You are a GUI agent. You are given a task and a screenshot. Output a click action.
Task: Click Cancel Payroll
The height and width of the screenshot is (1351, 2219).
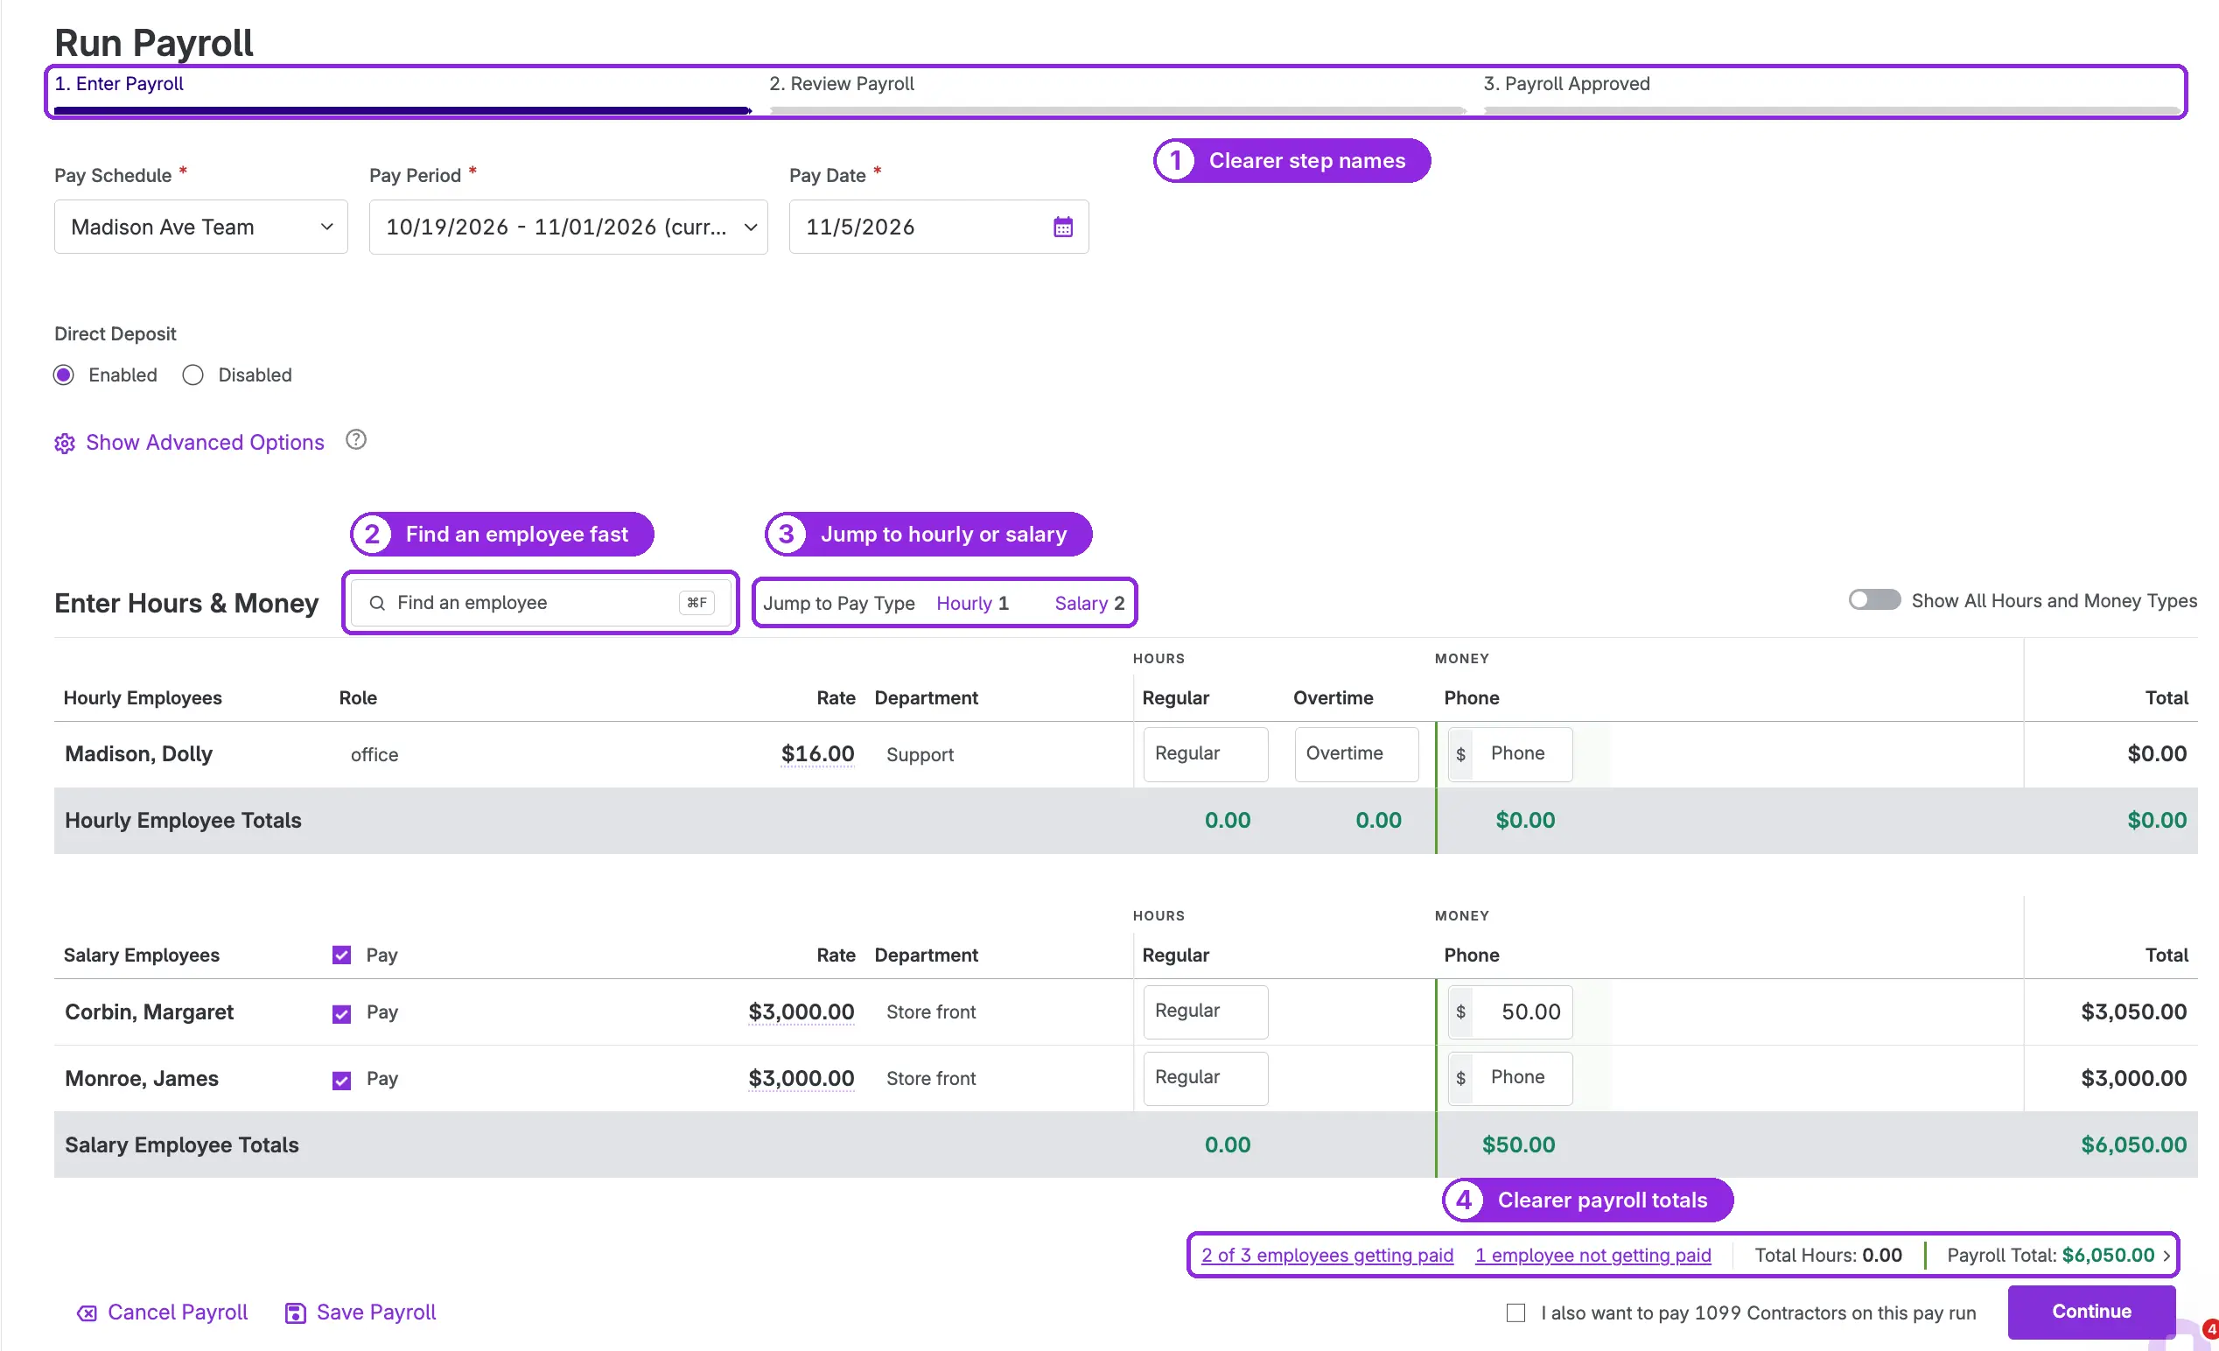(178, 1312)
